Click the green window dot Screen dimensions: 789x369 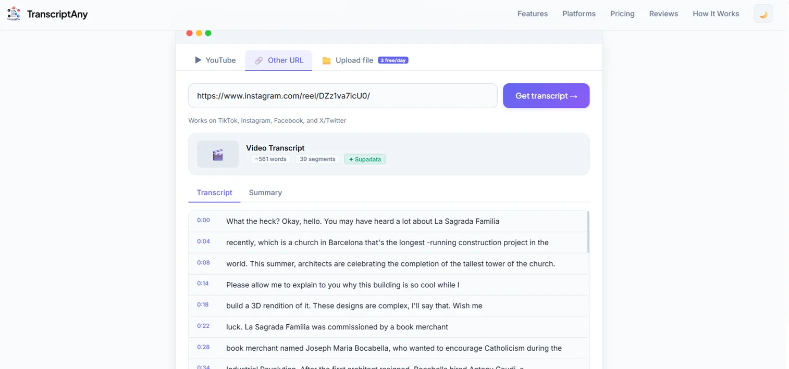coord(208,33)
